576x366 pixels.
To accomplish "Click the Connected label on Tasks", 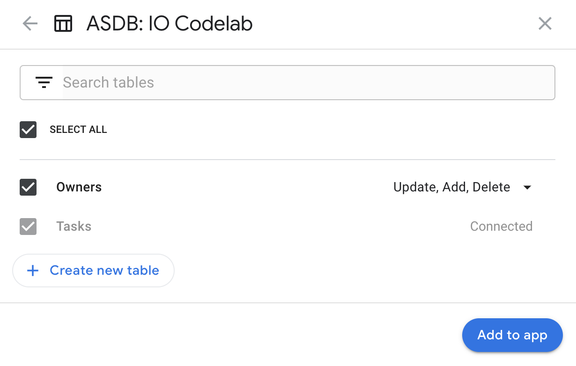I will pyautogui.click(x=501, y=227).
